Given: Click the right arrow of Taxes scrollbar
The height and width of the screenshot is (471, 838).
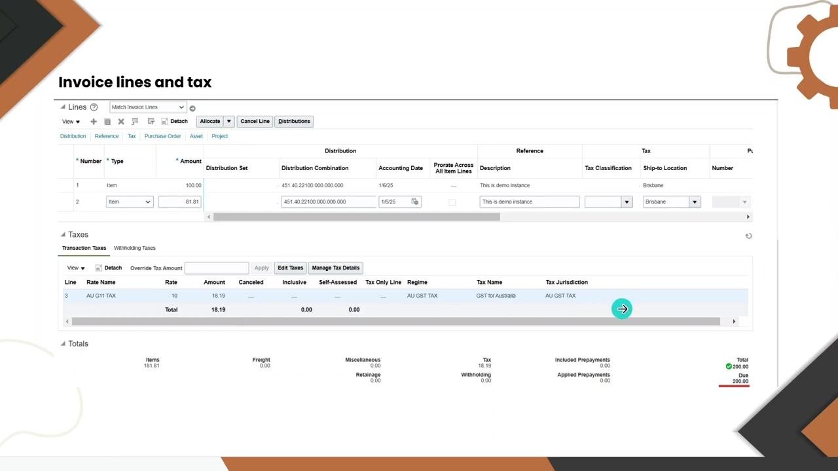Looking at the screenshot, I should click(x=733, y=321).
